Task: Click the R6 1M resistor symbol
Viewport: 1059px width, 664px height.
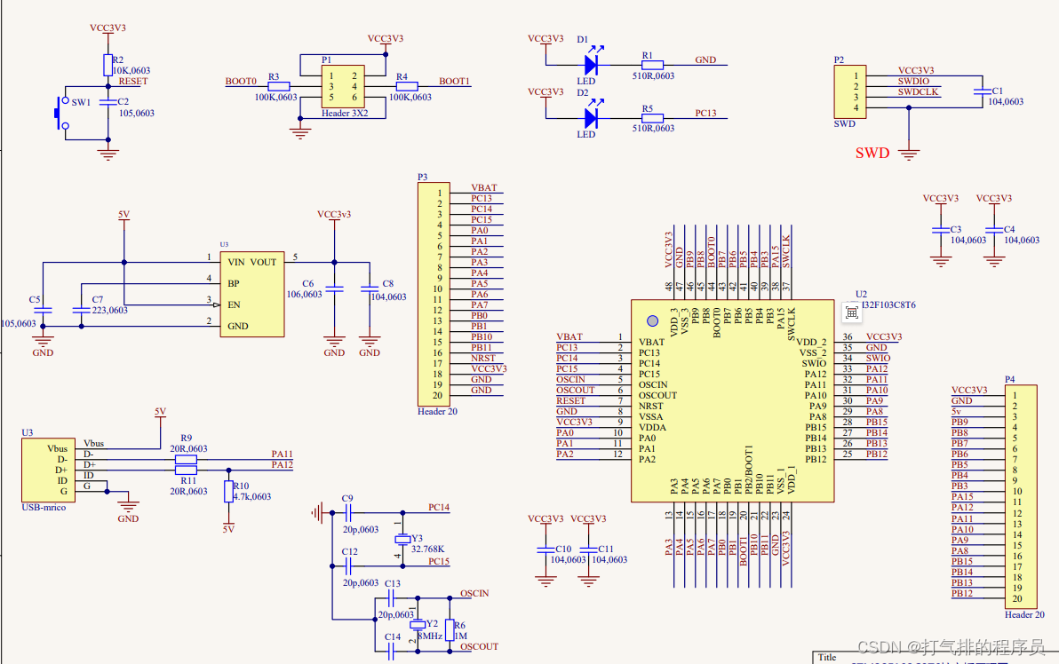Action: [x=450, y=629]
